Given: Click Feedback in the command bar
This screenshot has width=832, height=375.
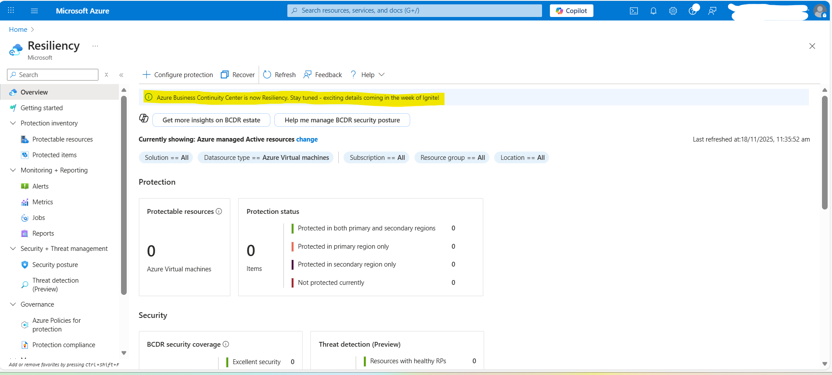Looking at the screenshot, I should click(323, 75).
